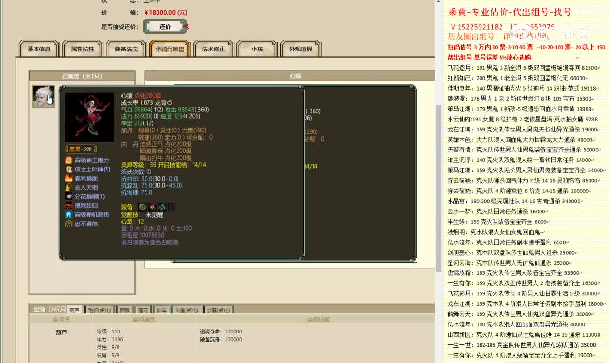The image size is (609, 363).
Task: Select the 毛驴(点化) mount tab
Action: [x=99, y=310]
